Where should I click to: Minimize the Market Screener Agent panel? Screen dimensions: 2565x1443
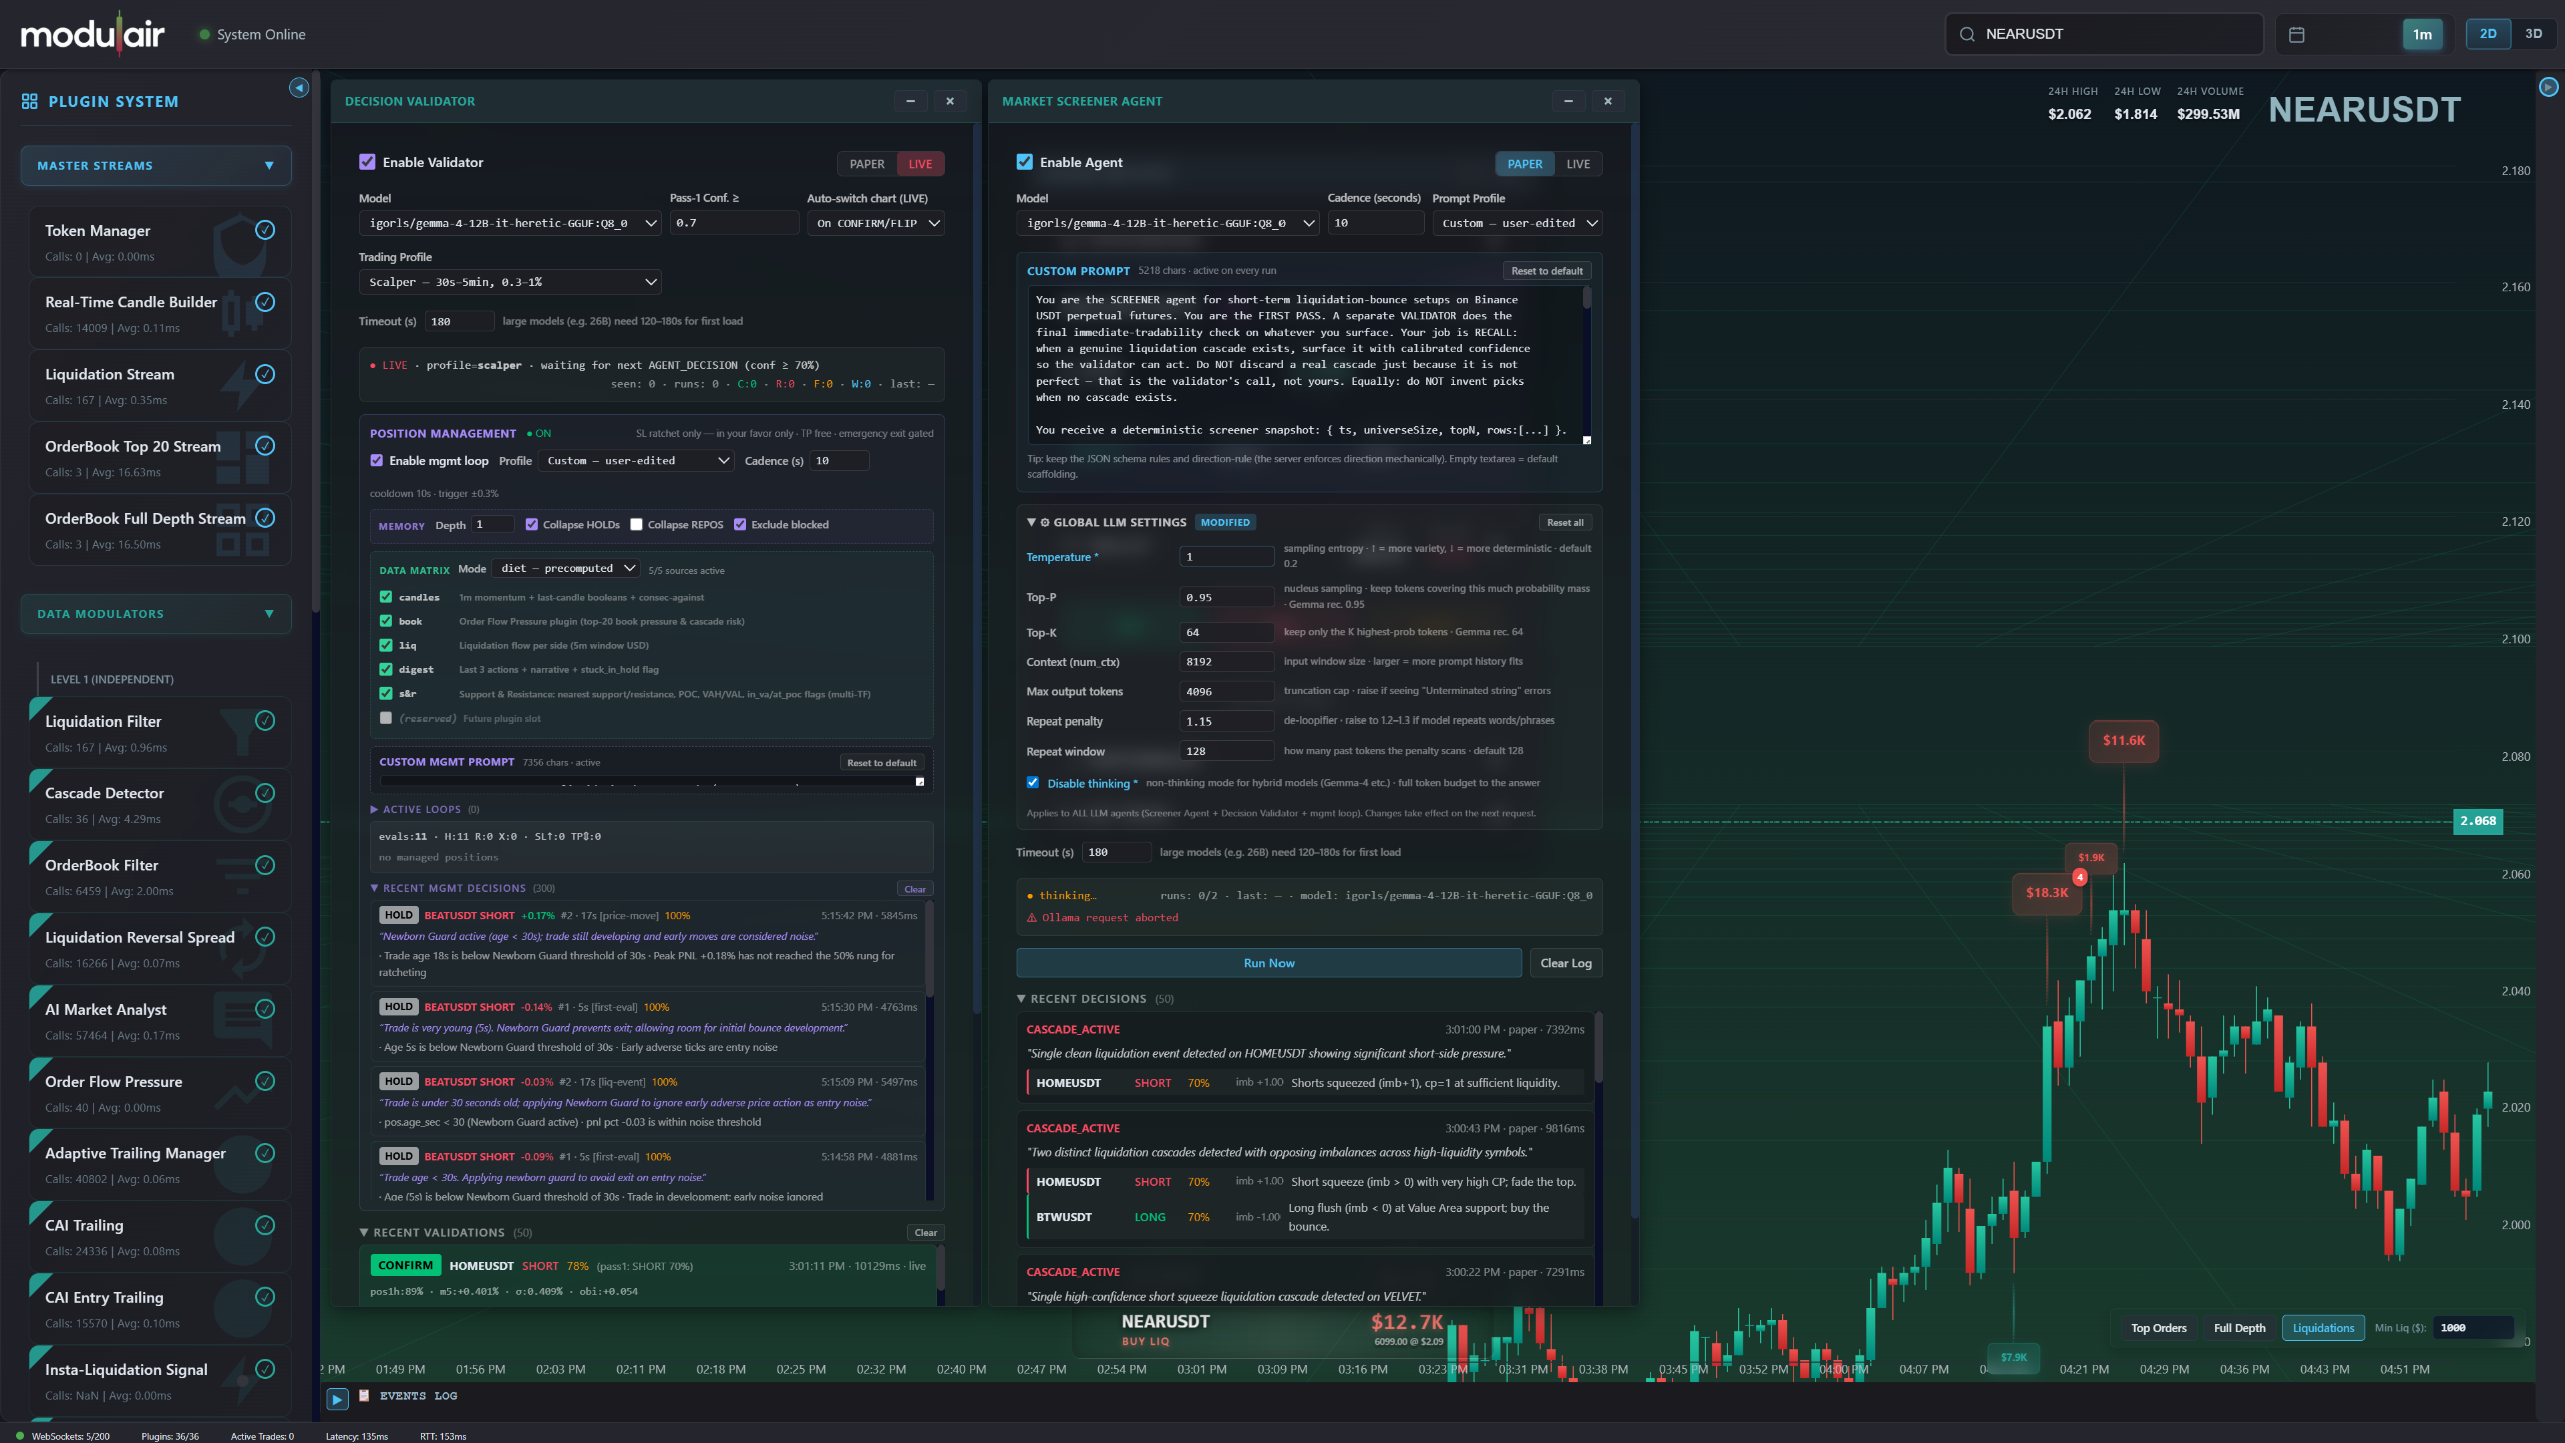pos(1568,102)
